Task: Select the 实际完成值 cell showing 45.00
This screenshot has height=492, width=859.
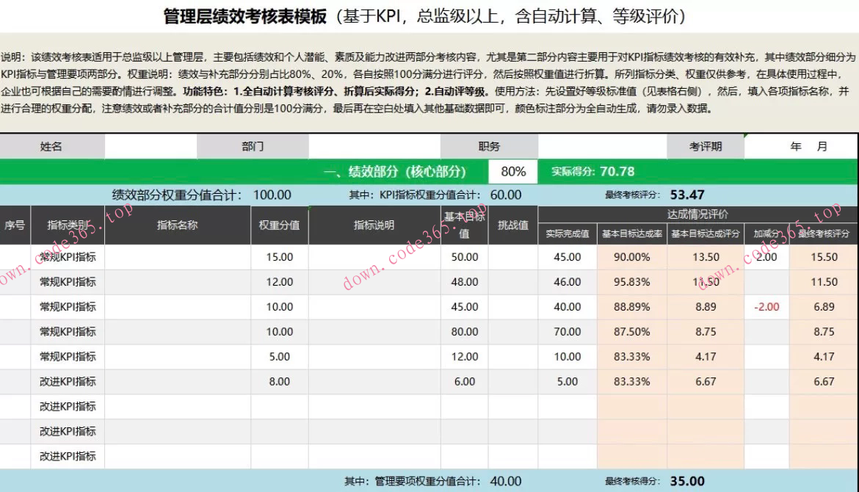Action: 568,256
